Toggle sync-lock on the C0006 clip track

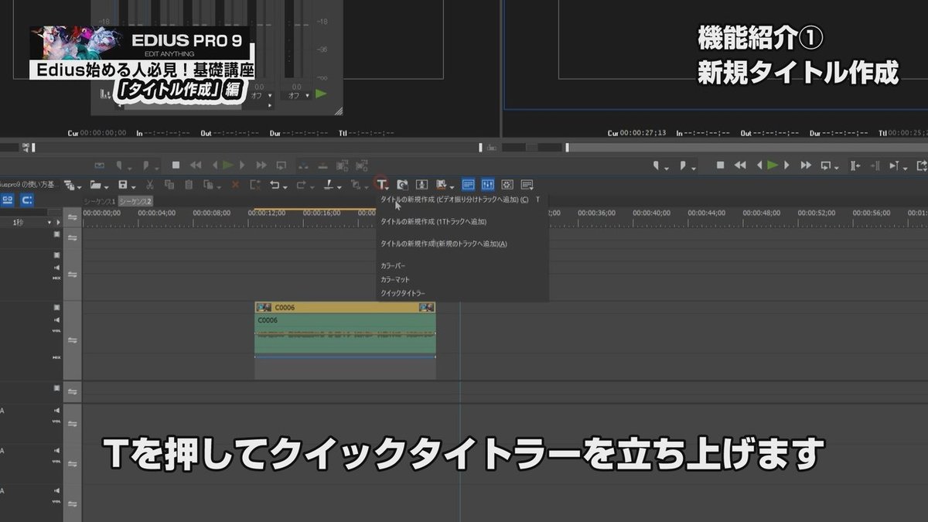point(72,340)
